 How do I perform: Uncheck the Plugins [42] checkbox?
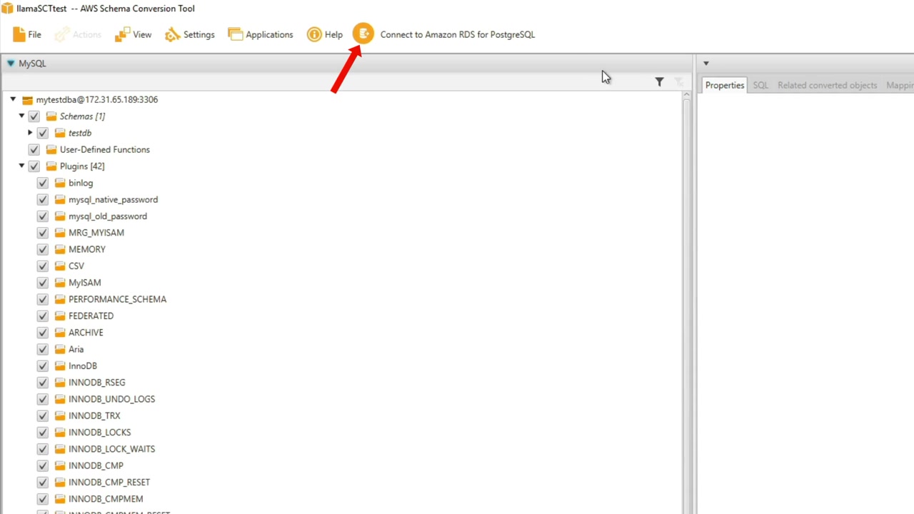pos(34,166)
